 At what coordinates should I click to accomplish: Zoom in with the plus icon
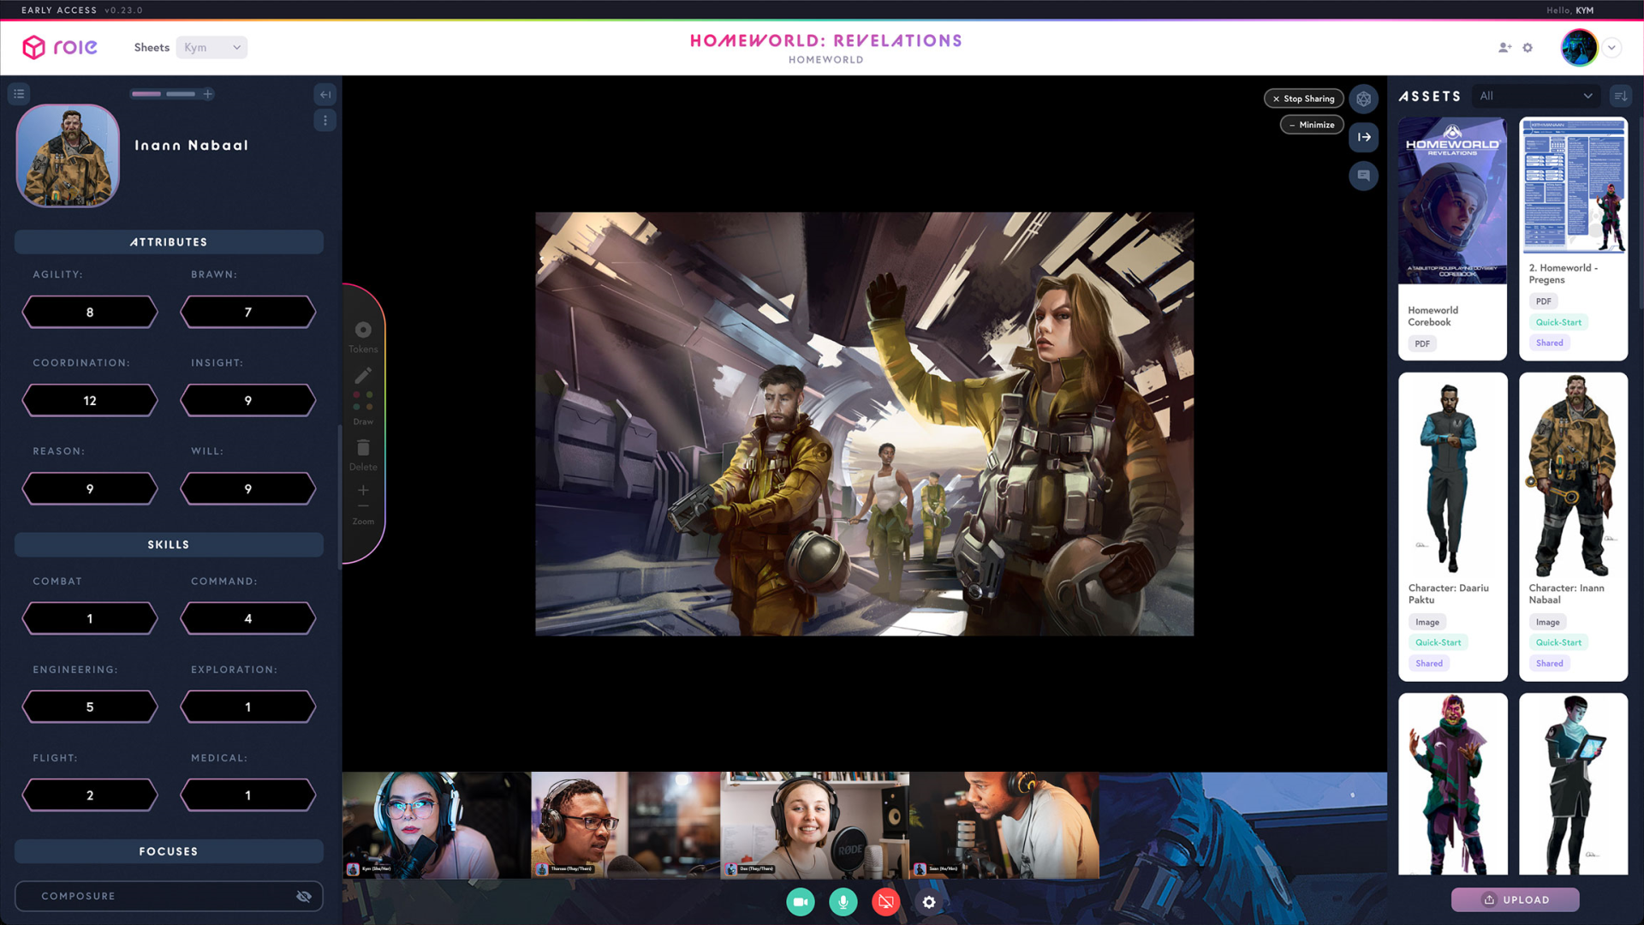click(x=363, y=490)
